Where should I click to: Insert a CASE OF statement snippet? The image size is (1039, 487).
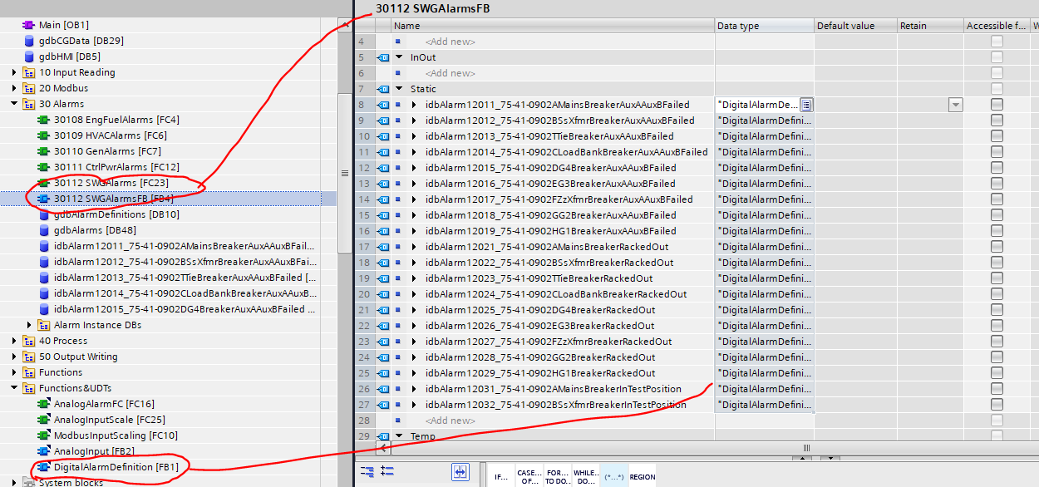[529, 475]
